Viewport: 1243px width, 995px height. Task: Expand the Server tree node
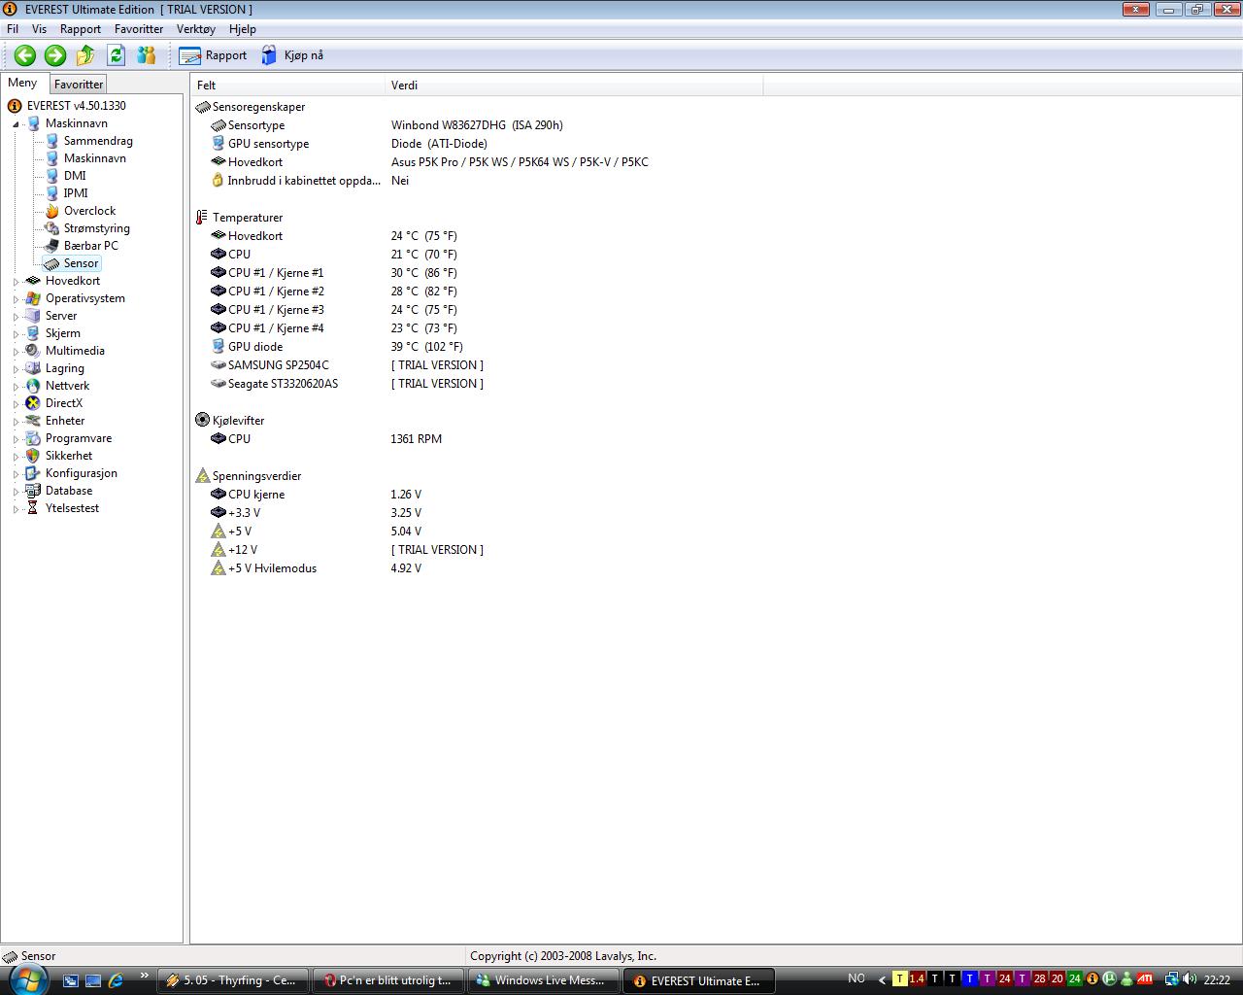coord(16,317)
